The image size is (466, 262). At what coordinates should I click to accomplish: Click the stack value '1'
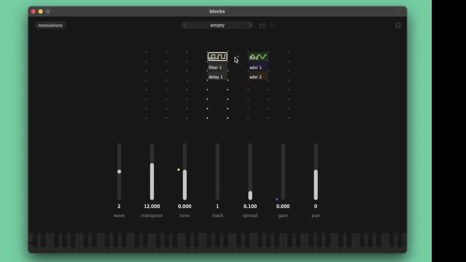point(217,206)
